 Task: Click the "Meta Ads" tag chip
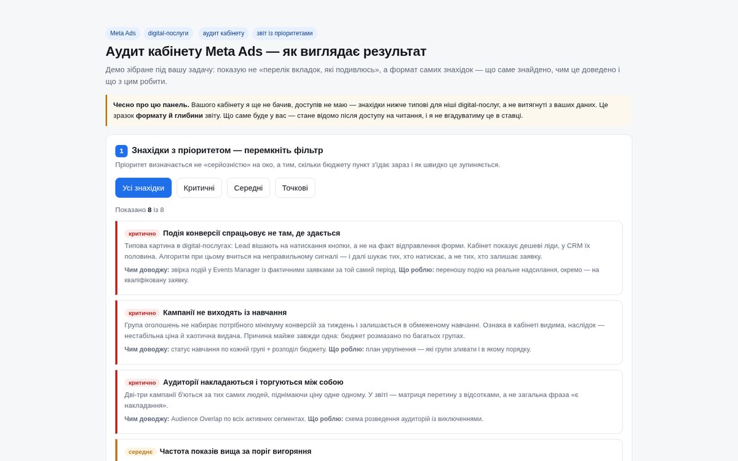[123, 33]
